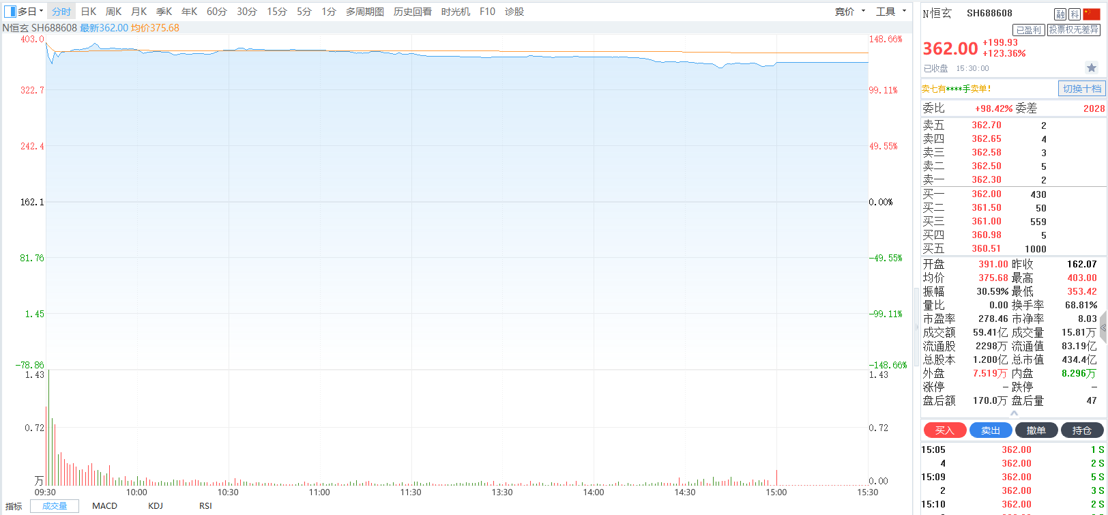Open the F10 company info
The width and height of the screenshot is (1108, 515).
coord(487,12)
